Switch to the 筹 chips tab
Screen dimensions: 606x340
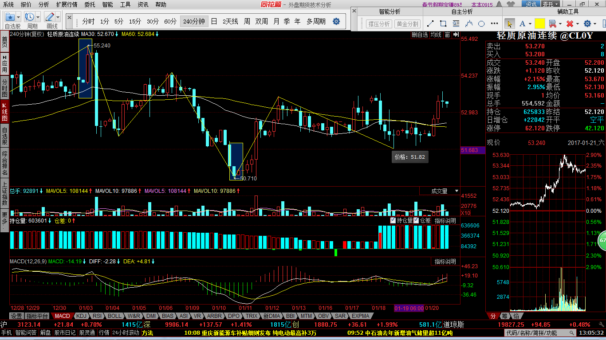point(504,316)
